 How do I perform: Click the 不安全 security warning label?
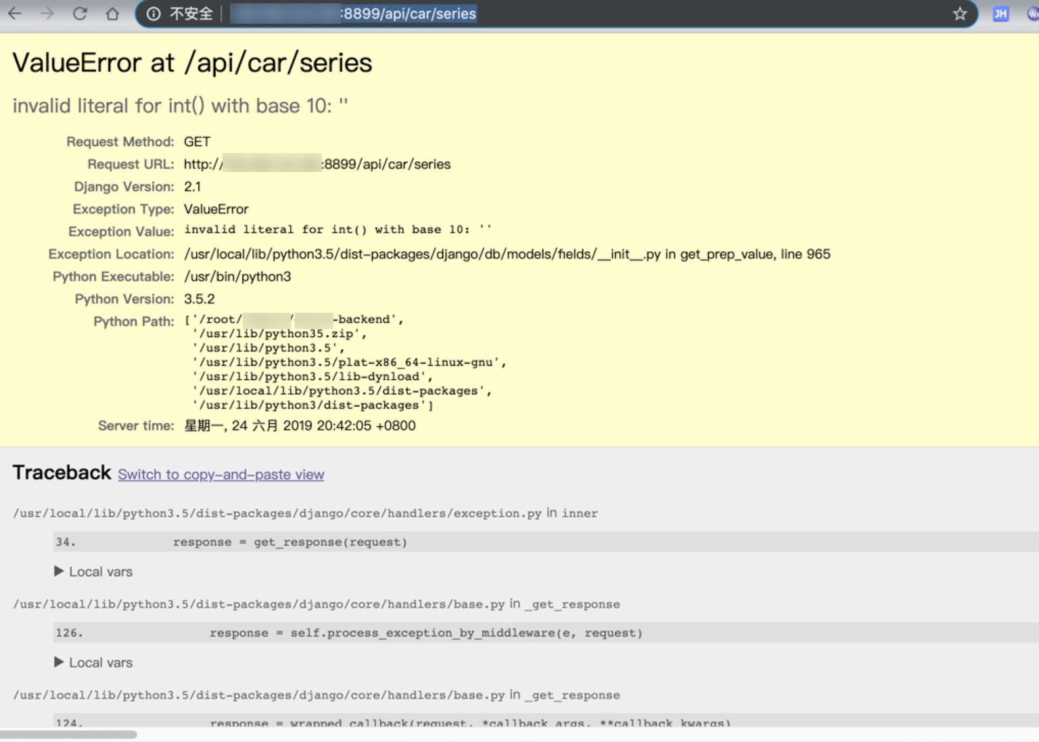pyautogui.click(x=191, y=14)
